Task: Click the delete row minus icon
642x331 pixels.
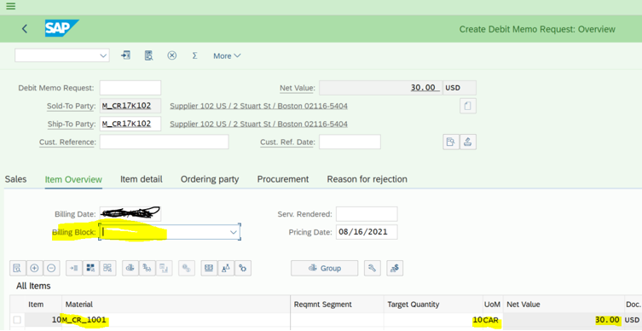Action: [51, 268]
